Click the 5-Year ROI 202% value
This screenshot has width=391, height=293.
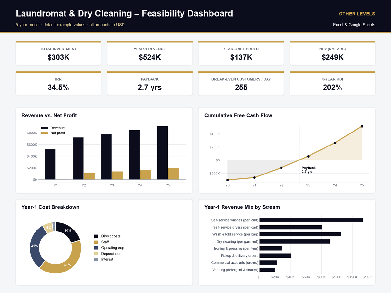click(332, 87)
